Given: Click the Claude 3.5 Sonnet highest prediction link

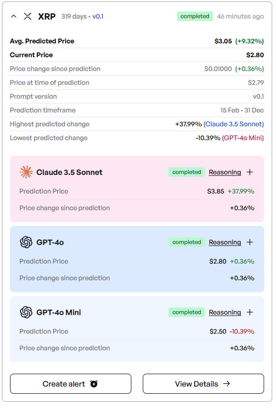Looking at the screenshot, I should tap(234, 124).
